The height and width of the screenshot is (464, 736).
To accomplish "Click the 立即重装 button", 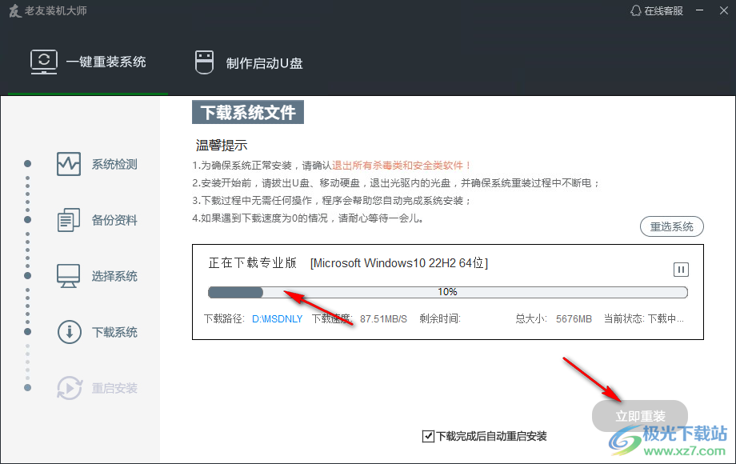I will [x=640, y=416].
